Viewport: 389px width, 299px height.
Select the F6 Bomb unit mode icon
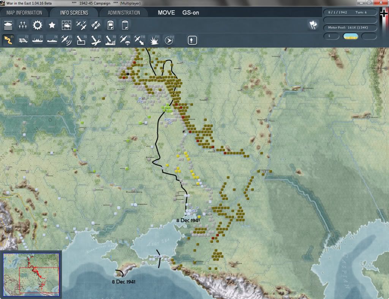(x=81, y=40)
